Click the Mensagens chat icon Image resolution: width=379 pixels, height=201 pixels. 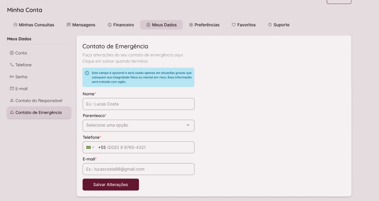point(69,25)
